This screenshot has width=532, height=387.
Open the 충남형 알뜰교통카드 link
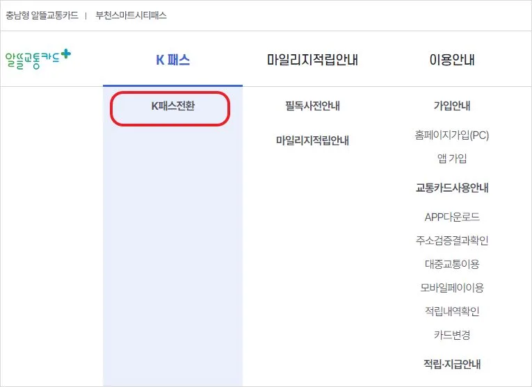coord(42,15)
